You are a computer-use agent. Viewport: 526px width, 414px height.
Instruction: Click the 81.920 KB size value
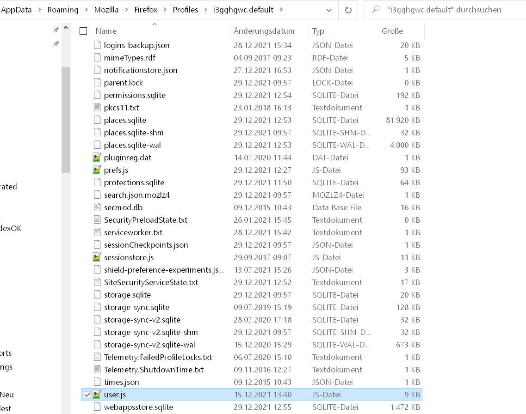click(403, 120)
